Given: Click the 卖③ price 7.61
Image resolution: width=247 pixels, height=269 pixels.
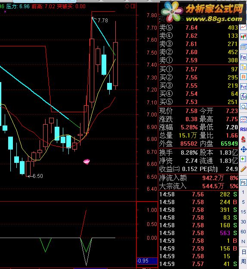Looking at the screenshot, I should pyautogui.click(x=191, y=44).
